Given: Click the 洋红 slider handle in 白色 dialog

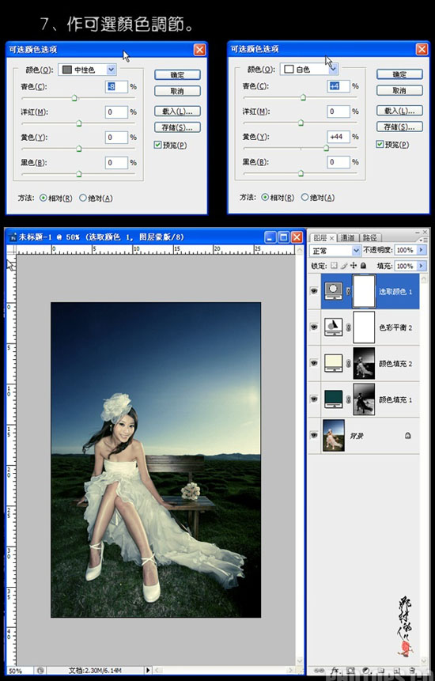Looking at the screenshot, I should coord(301,123).
